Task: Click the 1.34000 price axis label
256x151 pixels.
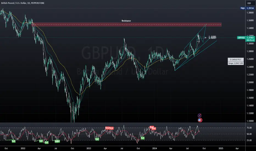Action: (x=250, y=28)
